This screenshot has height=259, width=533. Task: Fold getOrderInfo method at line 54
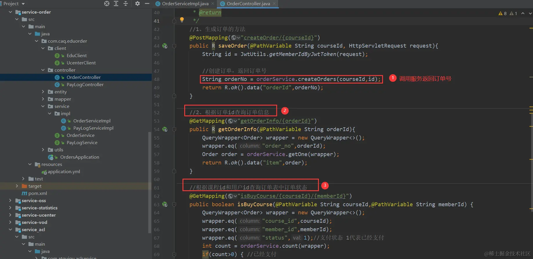click(x=174, y=129)
